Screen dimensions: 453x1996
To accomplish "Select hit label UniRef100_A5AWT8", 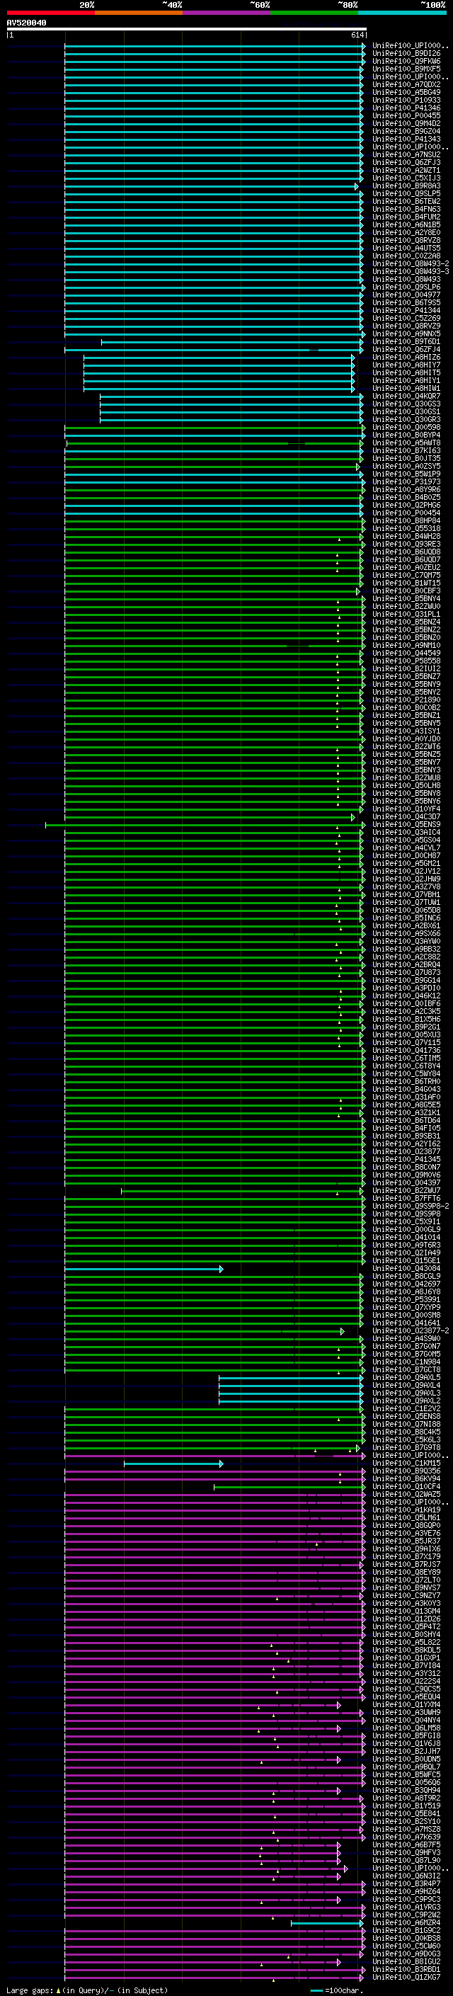I will click(406, 443).
